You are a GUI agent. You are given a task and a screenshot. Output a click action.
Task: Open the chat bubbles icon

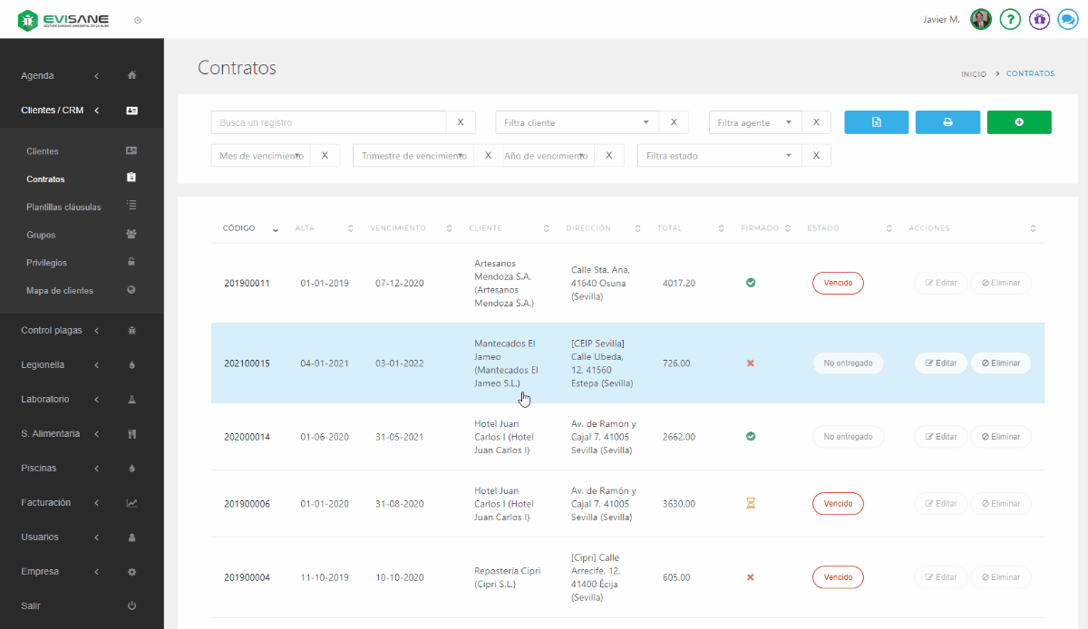point(1067,19)
